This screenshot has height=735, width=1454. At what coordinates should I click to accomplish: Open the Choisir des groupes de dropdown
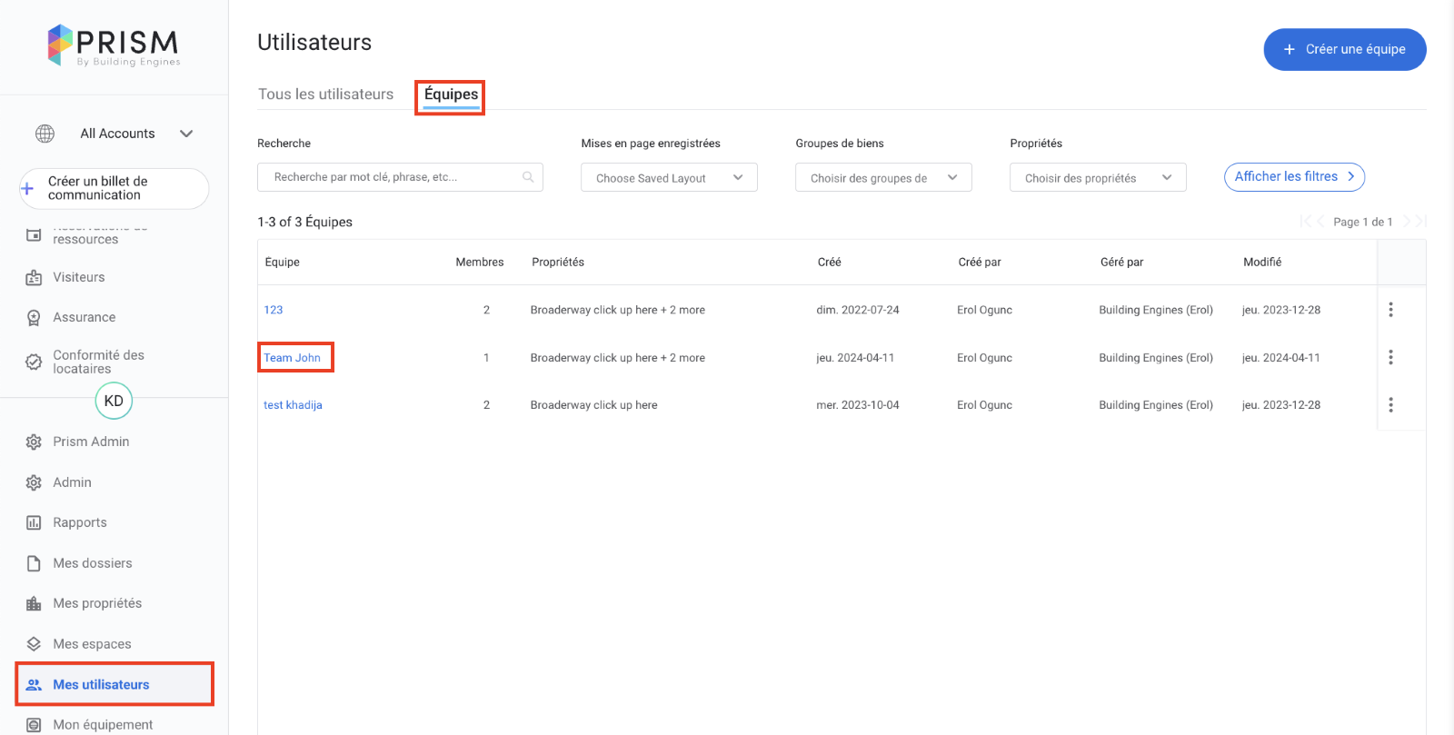[883, 178]
